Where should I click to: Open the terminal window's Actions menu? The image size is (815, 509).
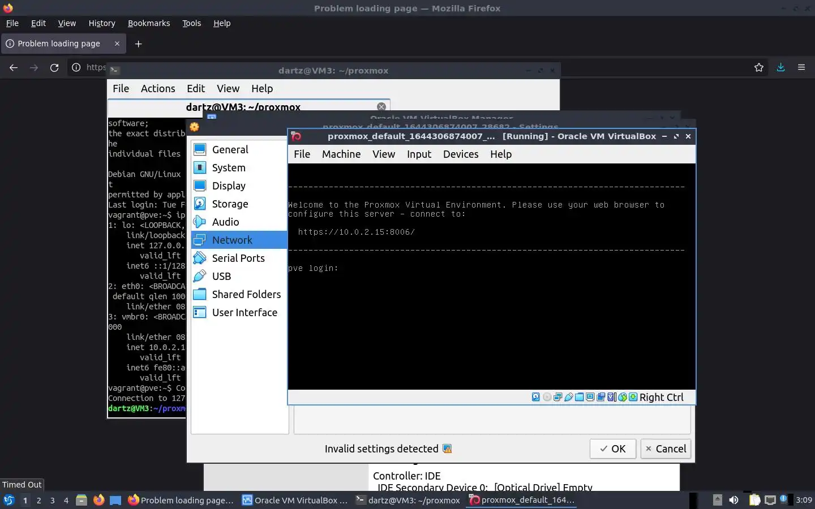pos(158,88)
